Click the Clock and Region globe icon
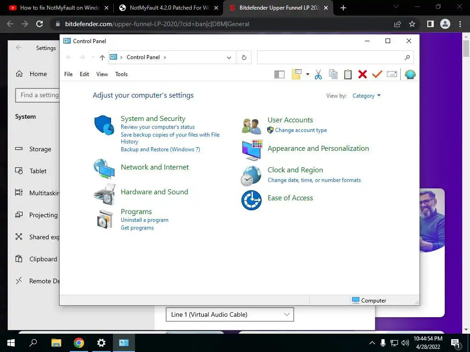This screenshot has width=470, height=352. (251, 176)
